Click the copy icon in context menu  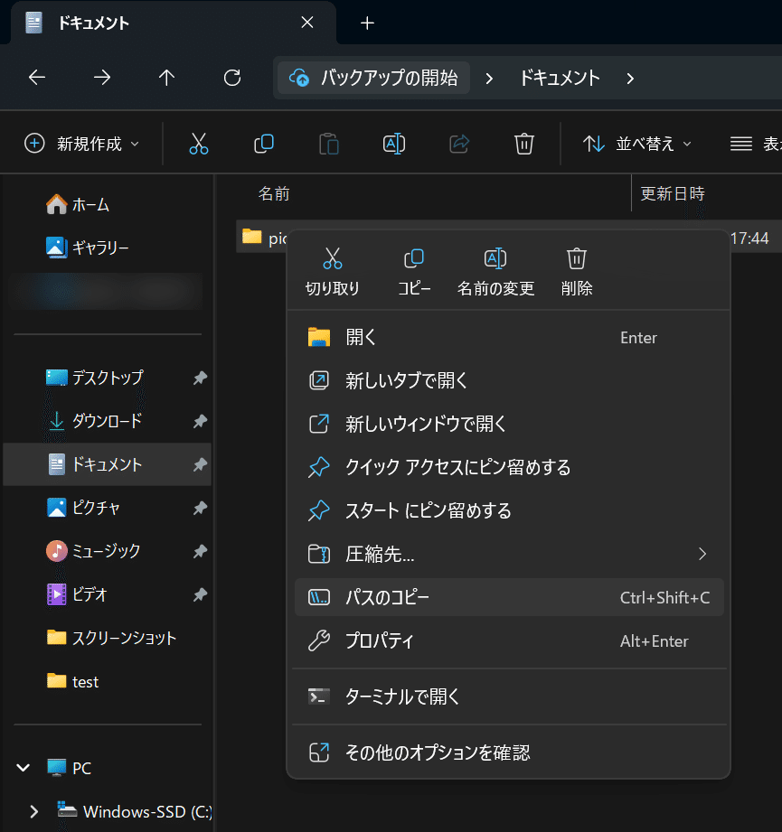click(414, 259)
